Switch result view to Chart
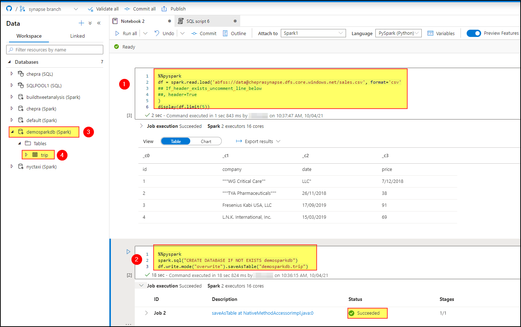 point(206,141)
